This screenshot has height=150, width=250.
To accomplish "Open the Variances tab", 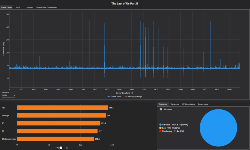I will coord(175,104).
